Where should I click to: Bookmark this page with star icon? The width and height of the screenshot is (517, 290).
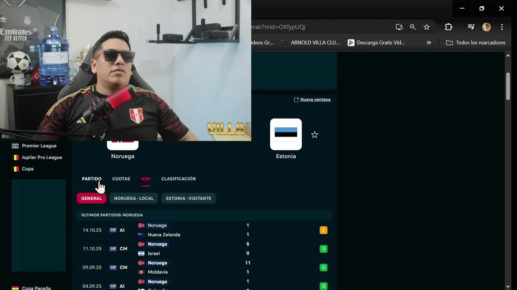[427, 27]
